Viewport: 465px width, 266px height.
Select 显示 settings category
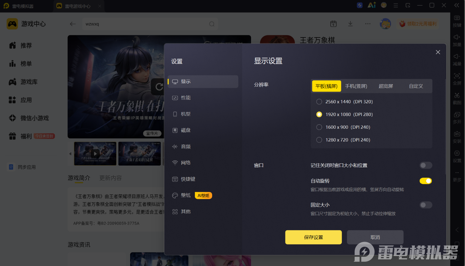203,81
